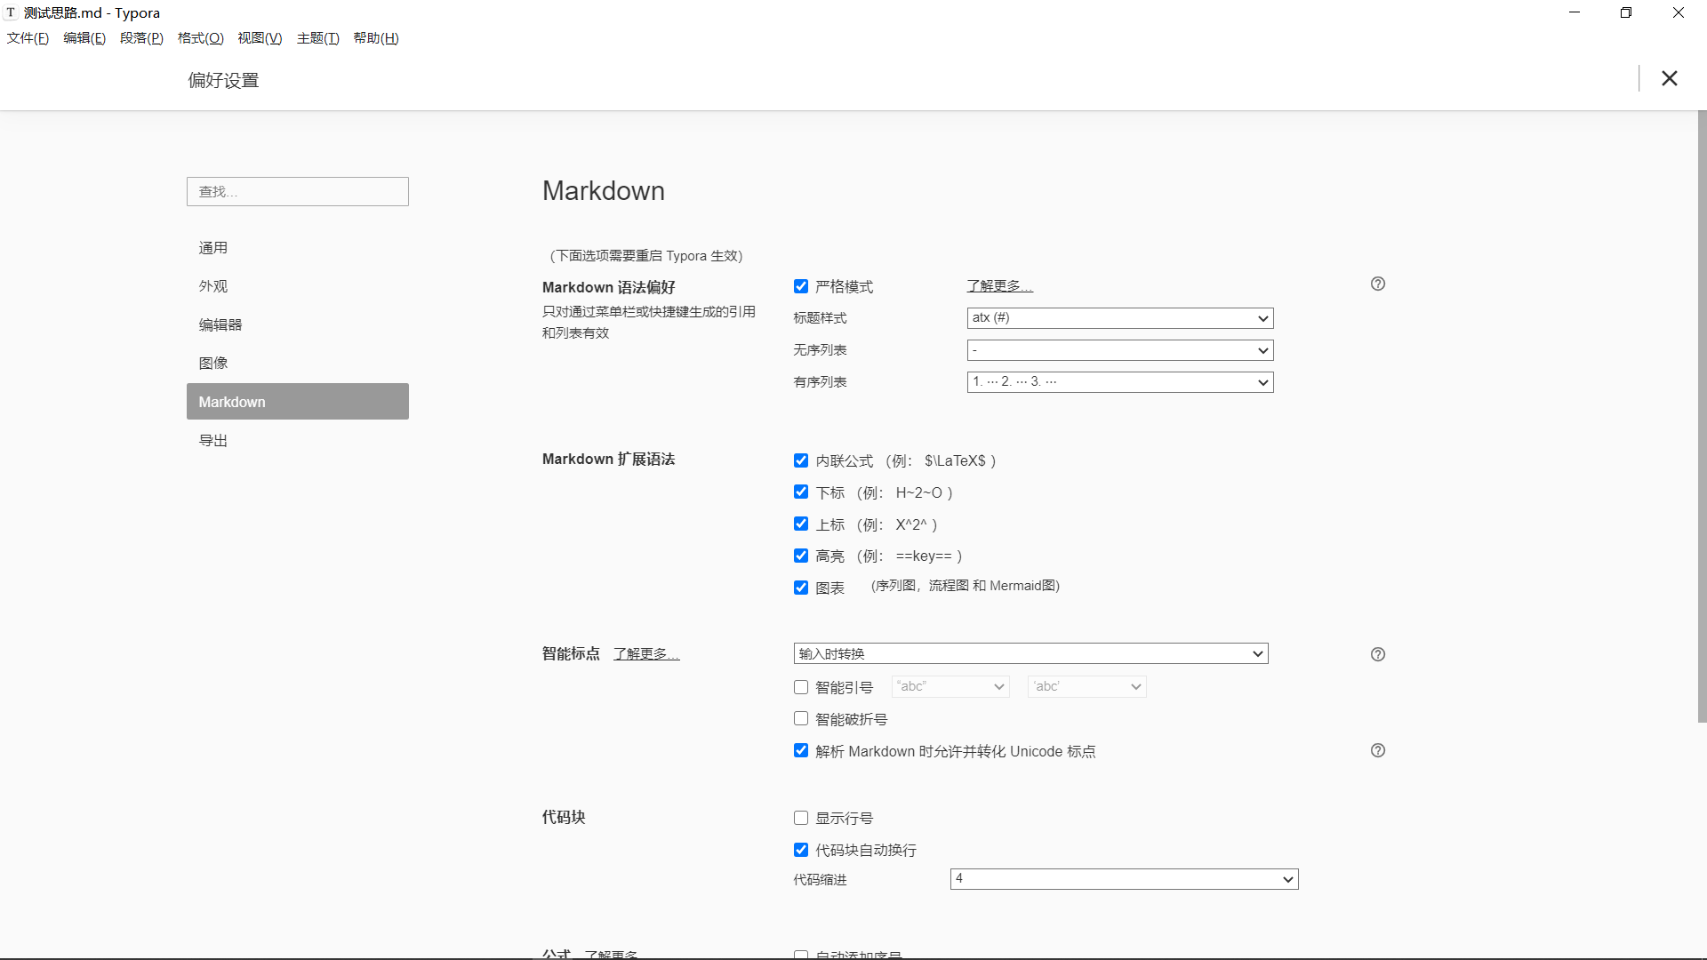
Task: Click help icon beside smart punctuation dropdown
Action: pyautogui.click(x=1378, y=654)
